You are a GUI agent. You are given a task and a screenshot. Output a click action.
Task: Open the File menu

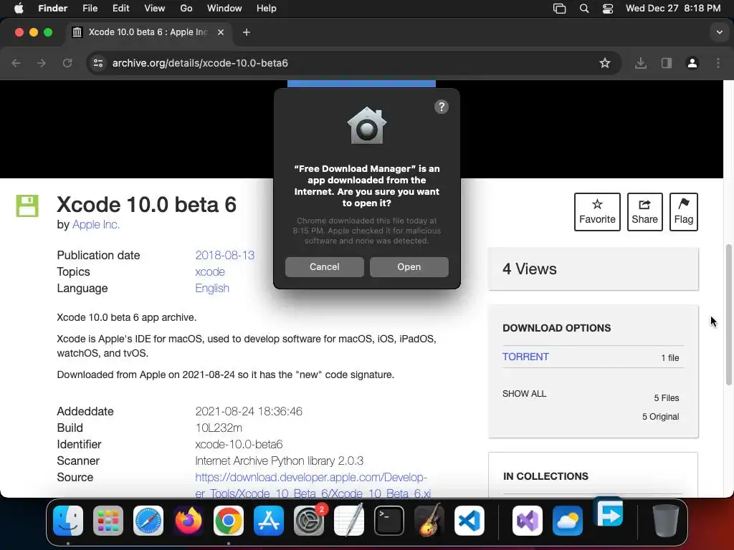[x=90, y=9]
